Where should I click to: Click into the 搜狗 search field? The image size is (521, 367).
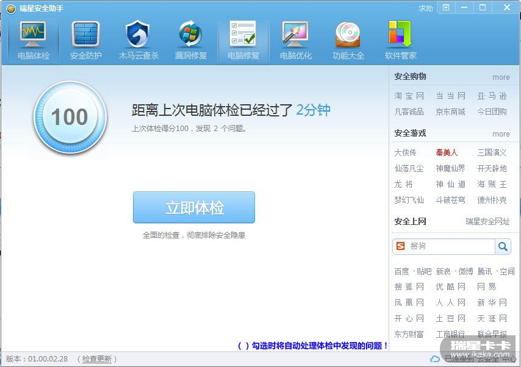click(x=450, y=246)
